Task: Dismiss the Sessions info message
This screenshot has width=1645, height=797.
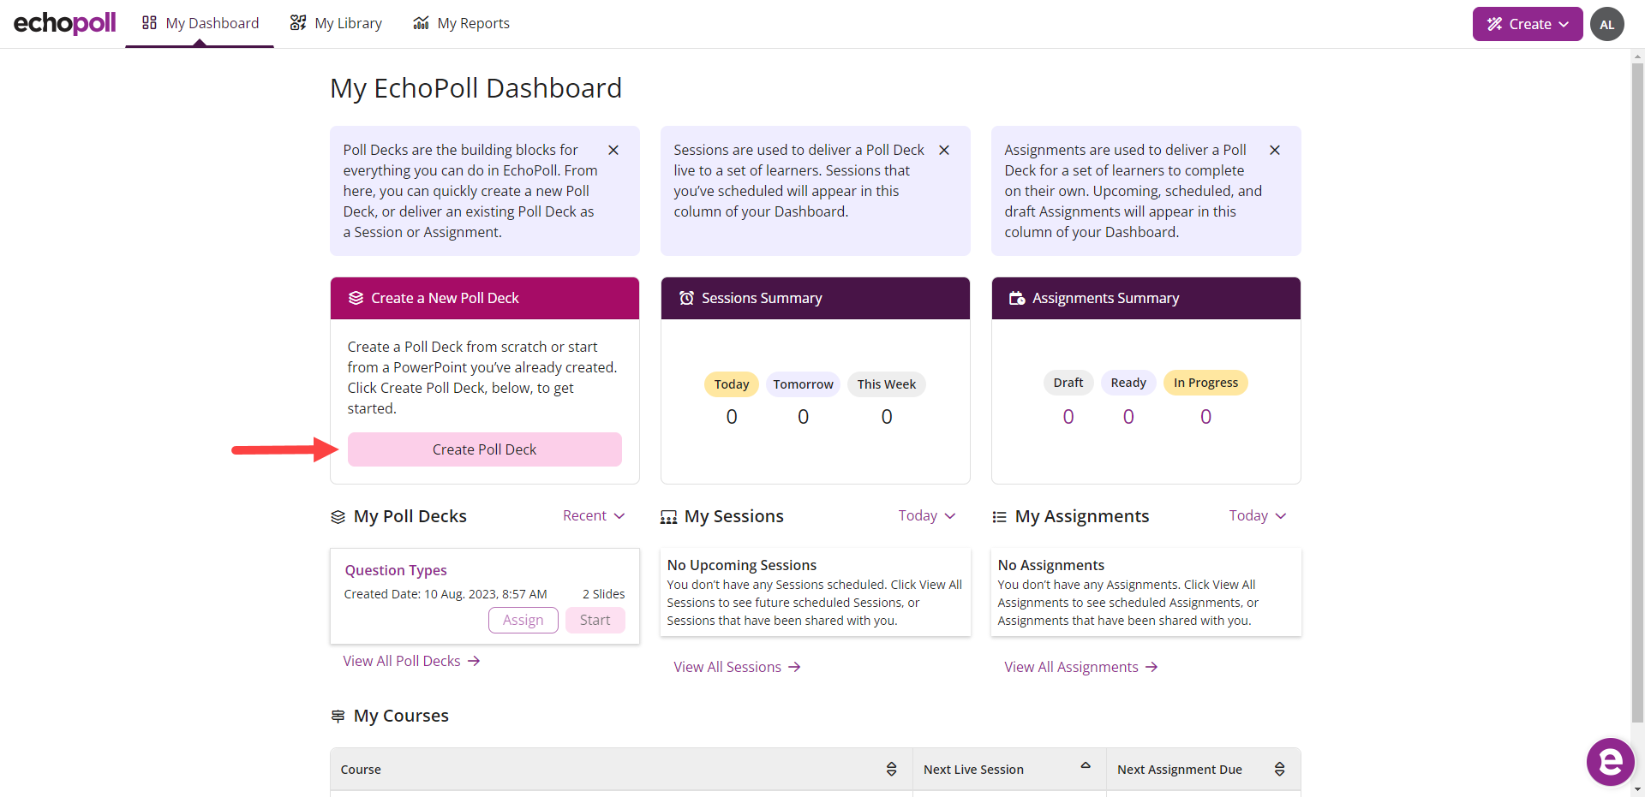Action: tap(943, 150)
